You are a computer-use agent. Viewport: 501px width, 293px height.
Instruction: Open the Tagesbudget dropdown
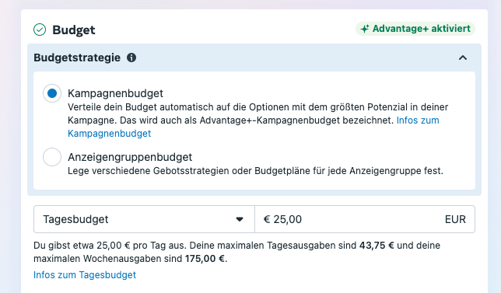click(x=144, y=219)
